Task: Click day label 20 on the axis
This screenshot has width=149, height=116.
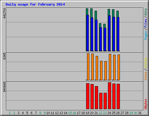Action: click(92, 113)
